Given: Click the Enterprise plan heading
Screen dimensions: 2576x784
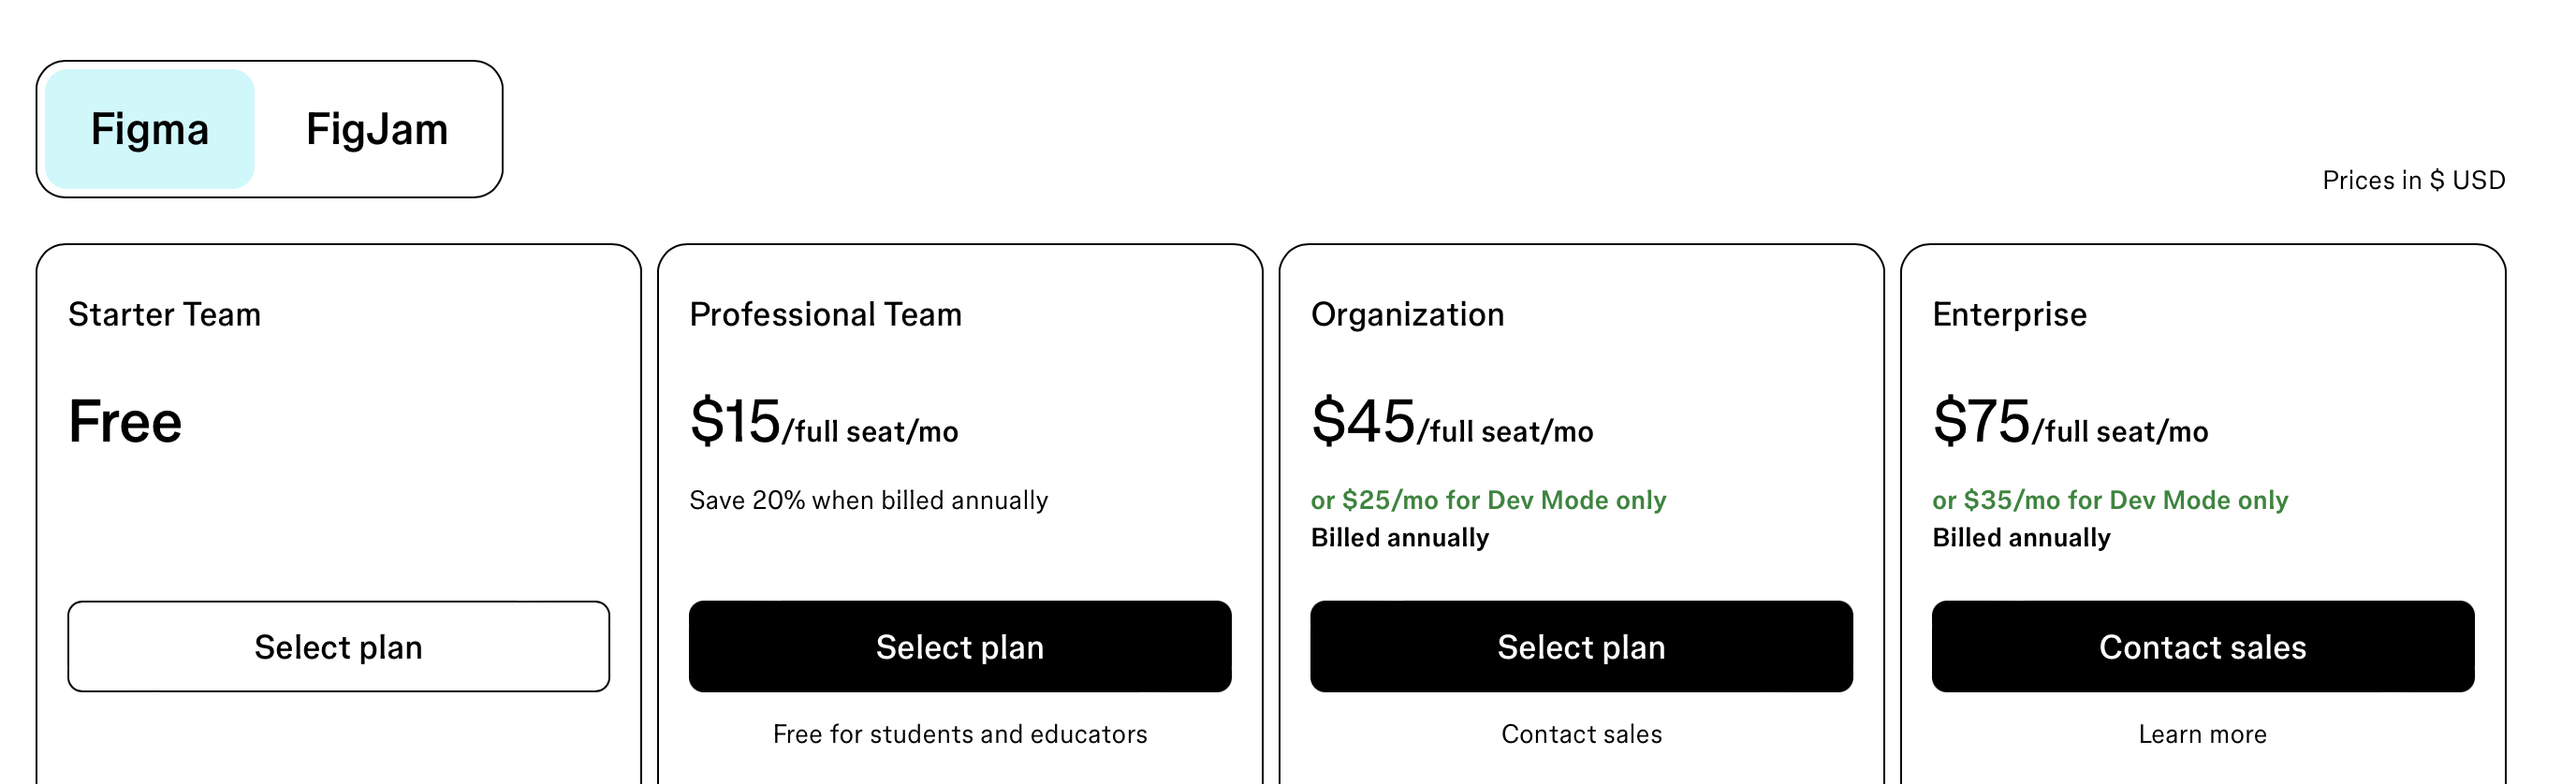Looking at the screenshot, I should point(2009,314).
